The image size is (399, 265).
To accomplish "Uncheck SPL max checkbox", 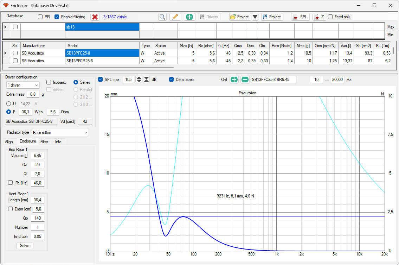I will (x=101, y=80).
